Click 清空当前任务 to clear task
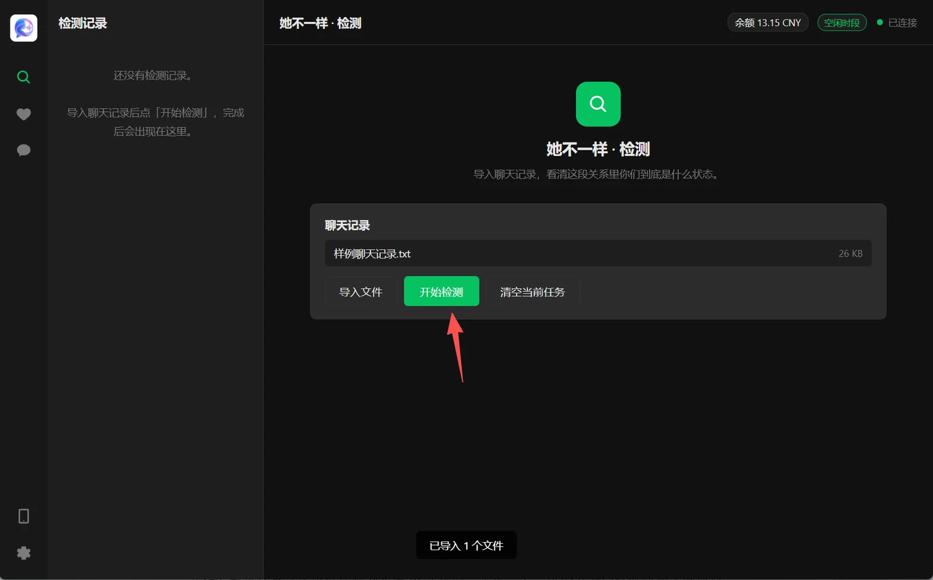 coord(532,292)
